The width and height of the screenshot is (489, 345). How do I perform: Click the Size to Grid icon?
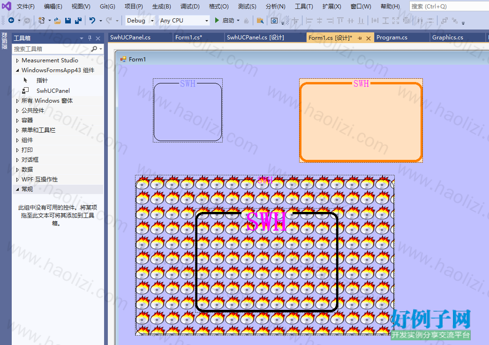[x=406, y=21]
